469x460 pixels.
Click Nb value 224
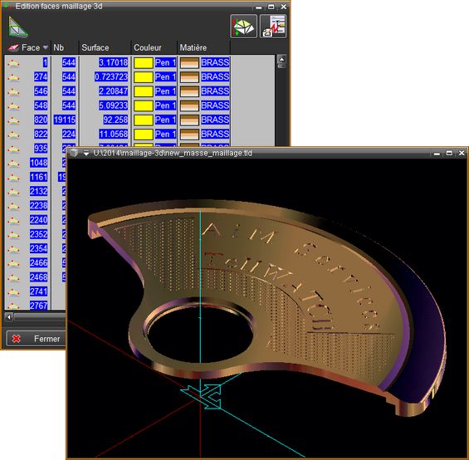click(x=69, y=135)
